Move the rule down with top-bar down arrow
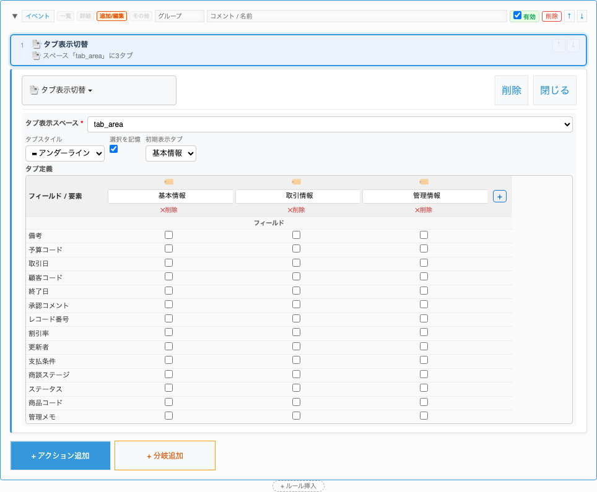Viewport: 597px width, 492px height. click(x=582, y=16)
